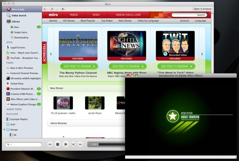The height and width of the screenshot is (161, 239).
Task: Open Account link
Action: [x=184, y=21]
